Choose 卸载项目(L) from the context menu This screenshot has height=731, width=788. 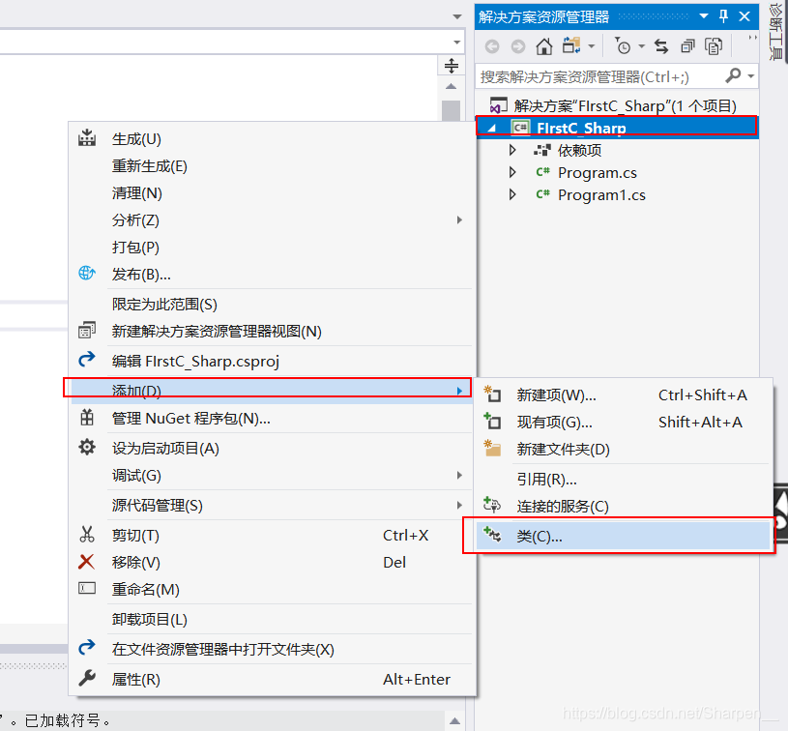(x=272, y=619)
